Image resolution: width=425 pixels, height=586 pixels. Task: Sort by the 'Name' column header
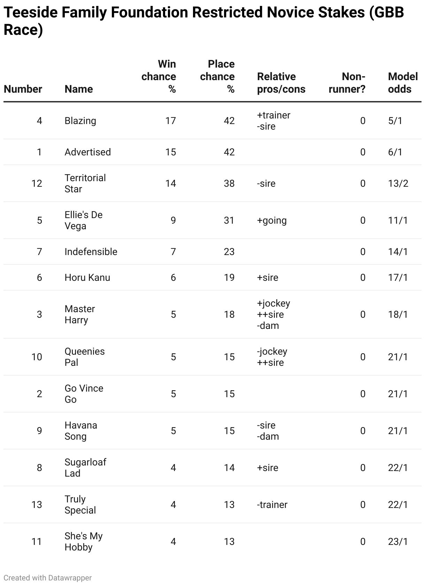(79, 89)
